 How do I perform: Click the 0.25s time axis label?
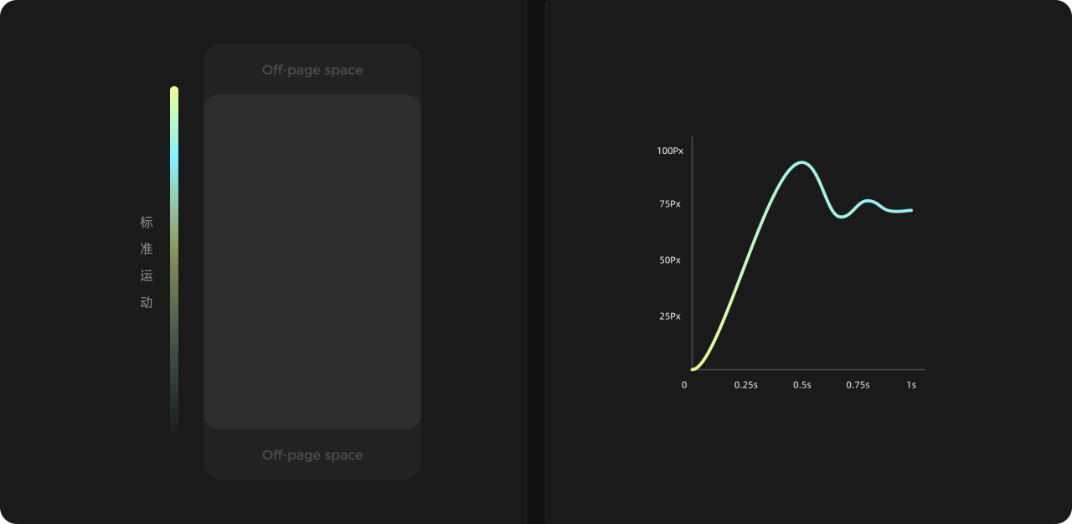point(746,385)
